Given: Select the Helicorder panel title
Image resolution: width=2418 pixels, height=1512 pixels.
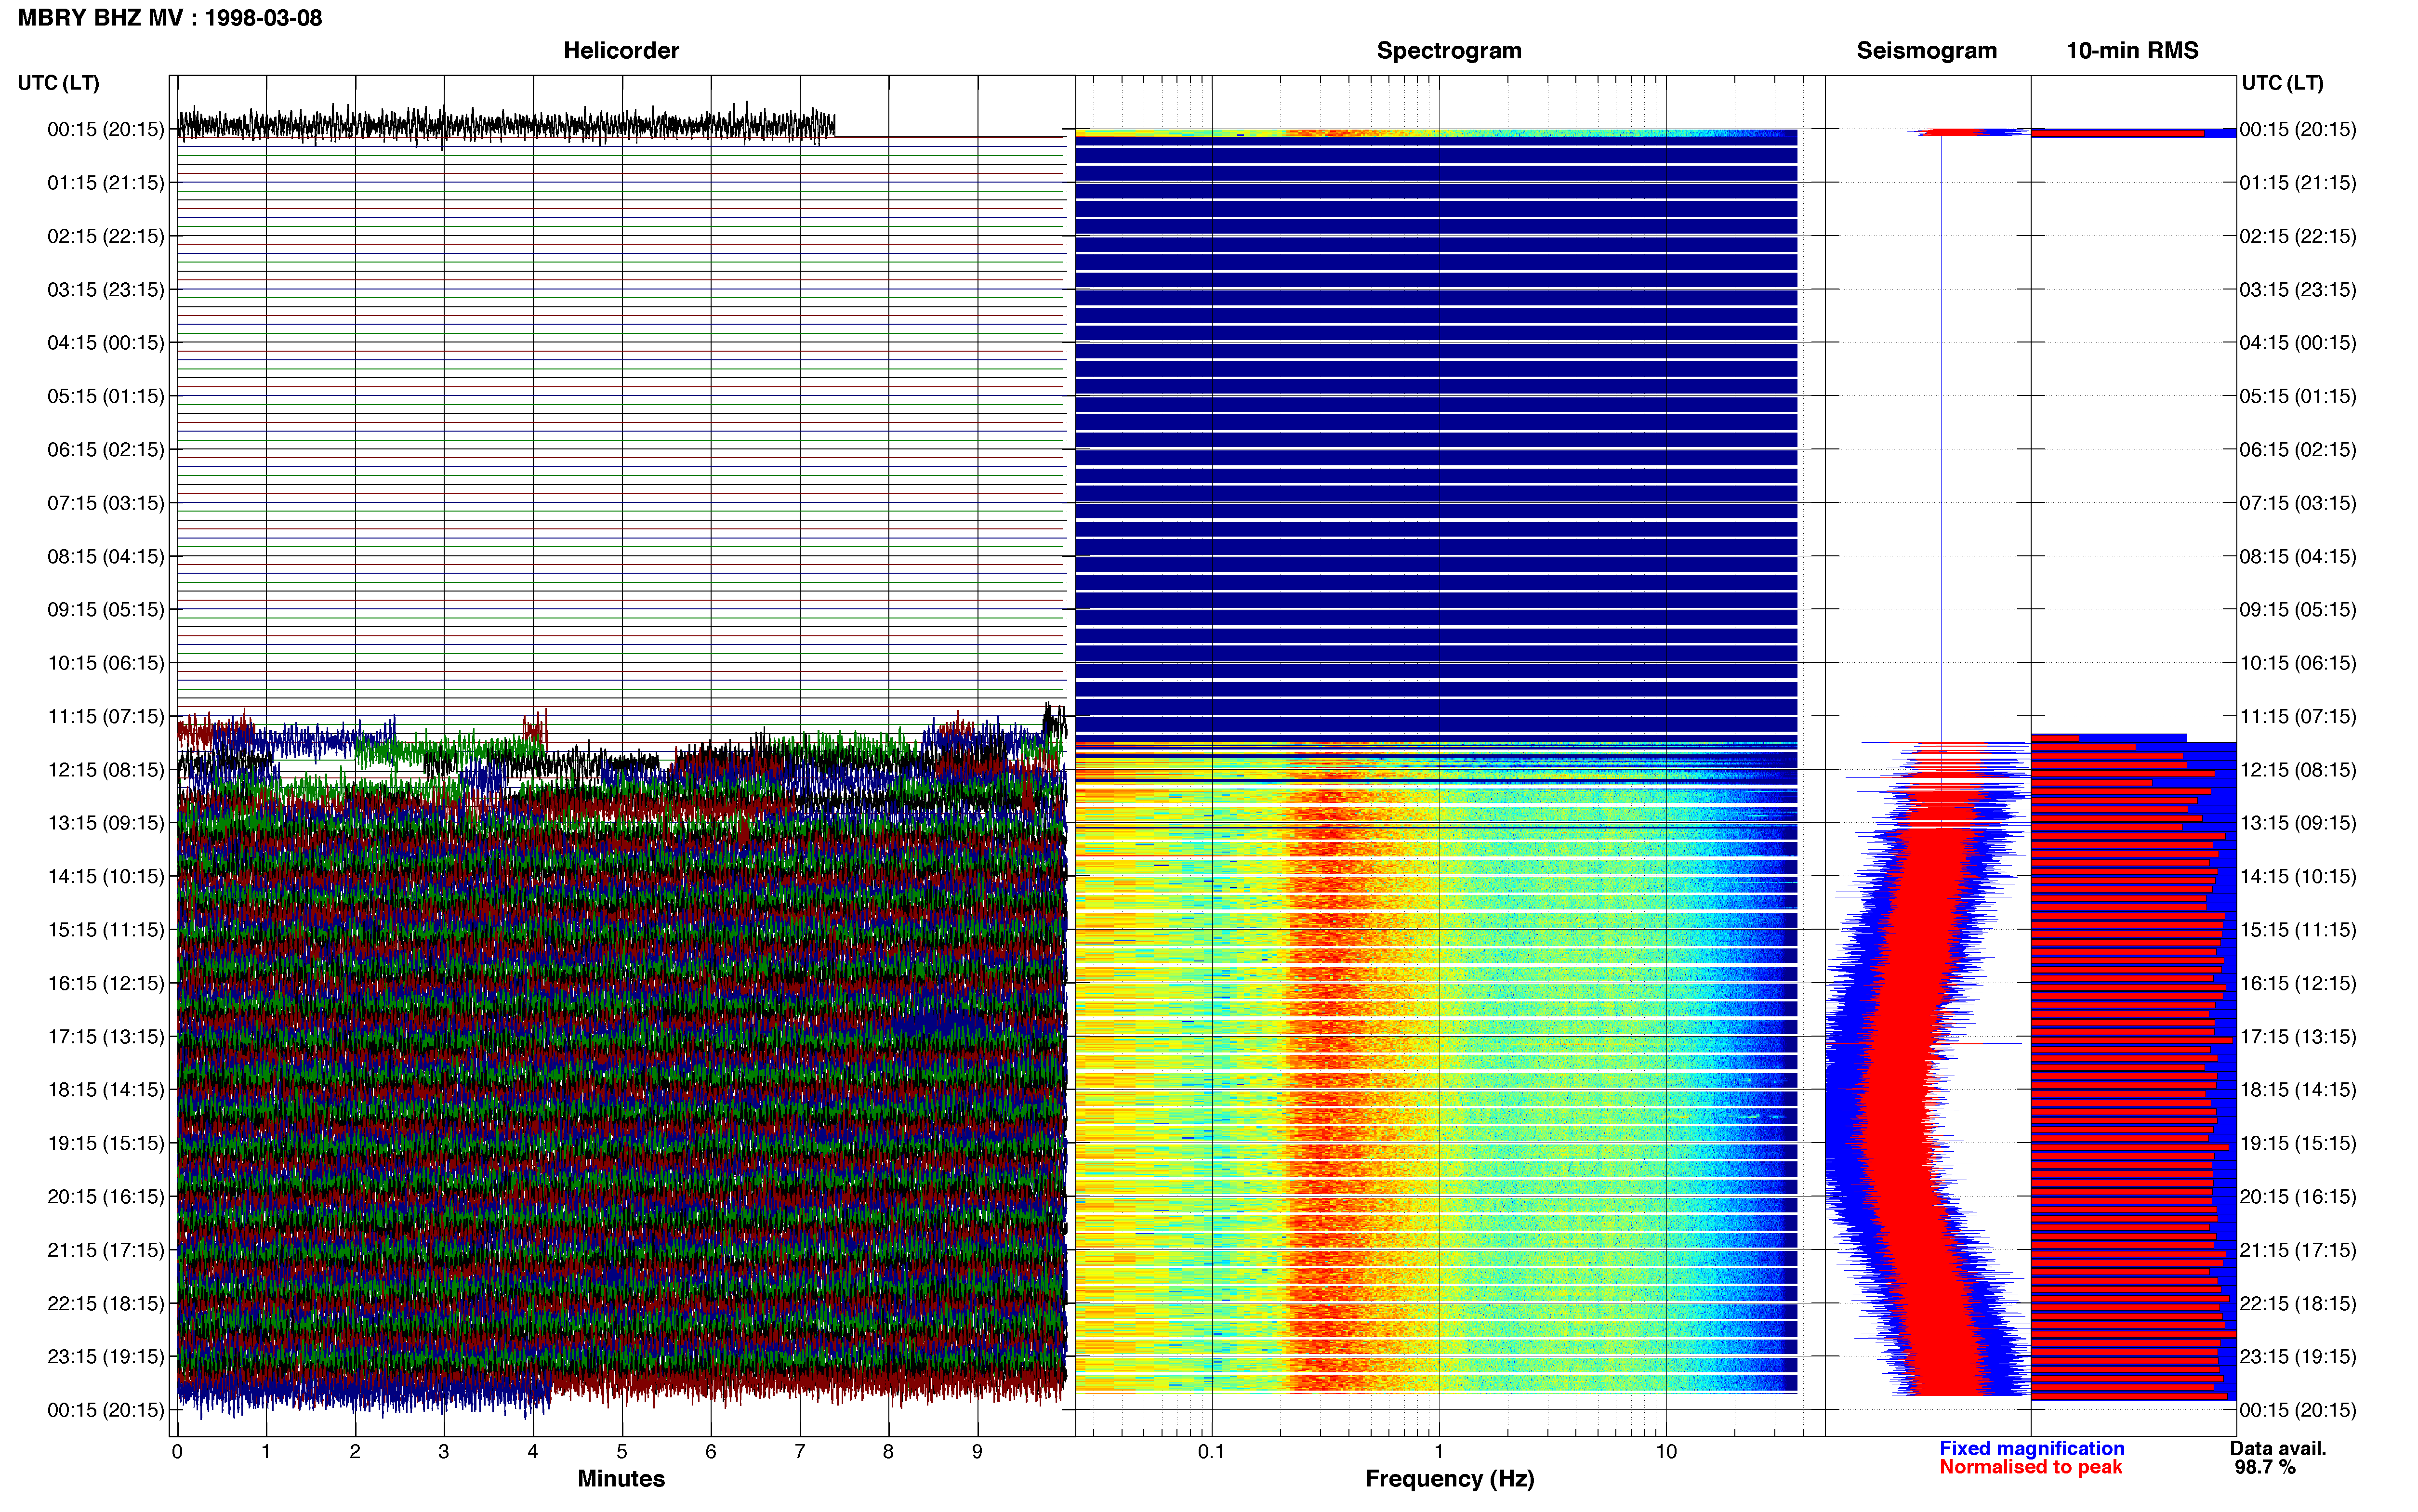Looking at the screenshot, I should point(621,50).
